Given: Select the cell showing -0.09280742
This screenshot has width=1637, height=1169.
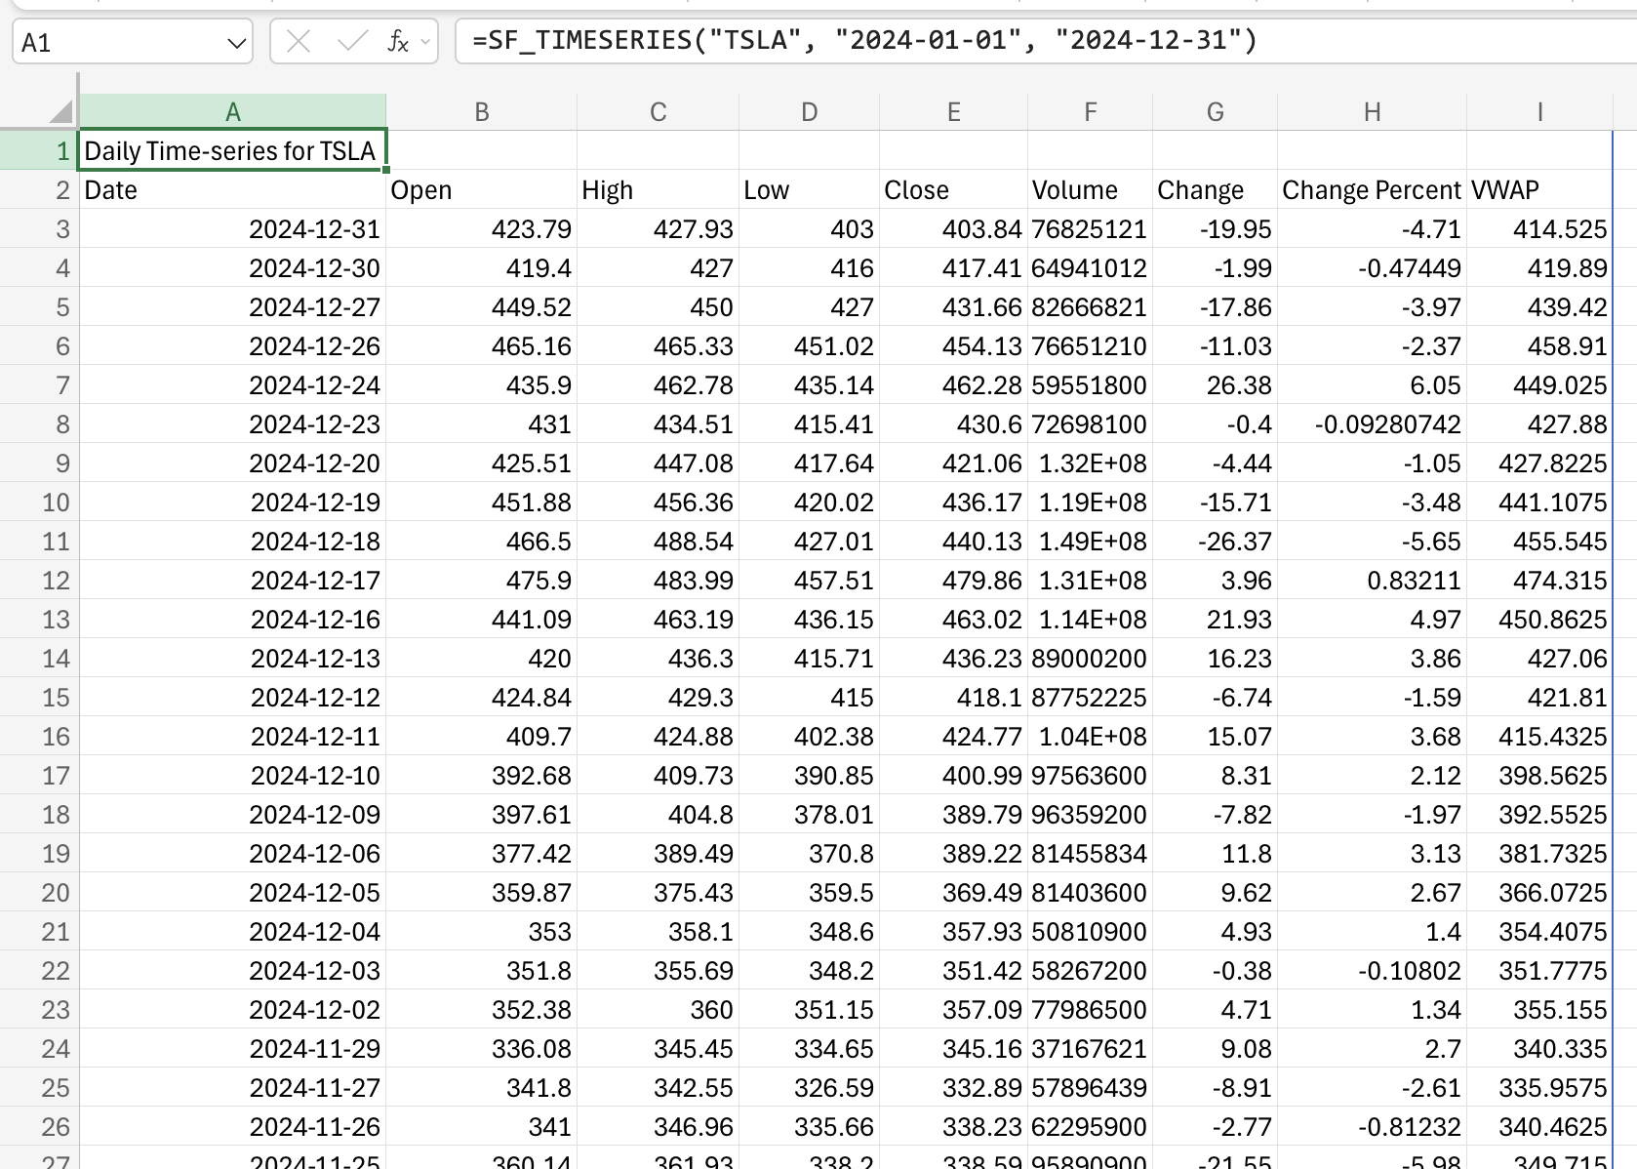Looking at the screenshot, I should coord(1372,423).
